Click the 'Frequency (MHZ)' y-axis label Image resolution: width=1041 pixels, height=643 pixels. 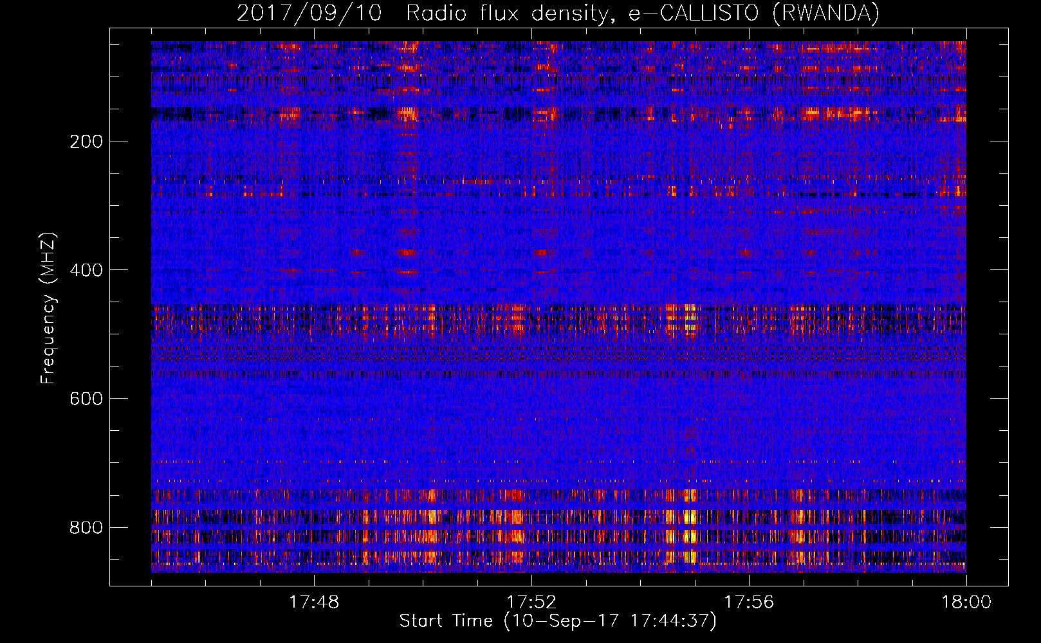(x=48, y=309)
